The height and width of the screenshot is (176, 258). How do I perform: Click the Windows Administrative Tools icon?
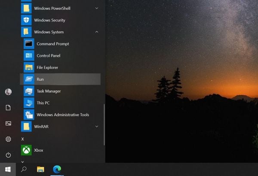click(29, 115)
